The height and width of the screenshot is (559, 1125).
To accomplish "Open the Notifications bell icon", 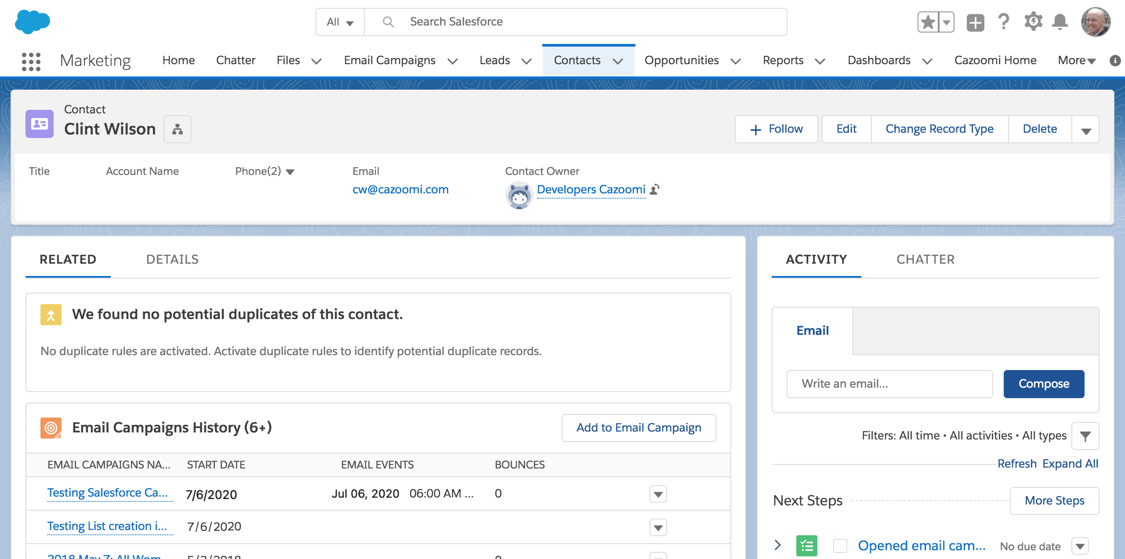I will point(1060,22).
